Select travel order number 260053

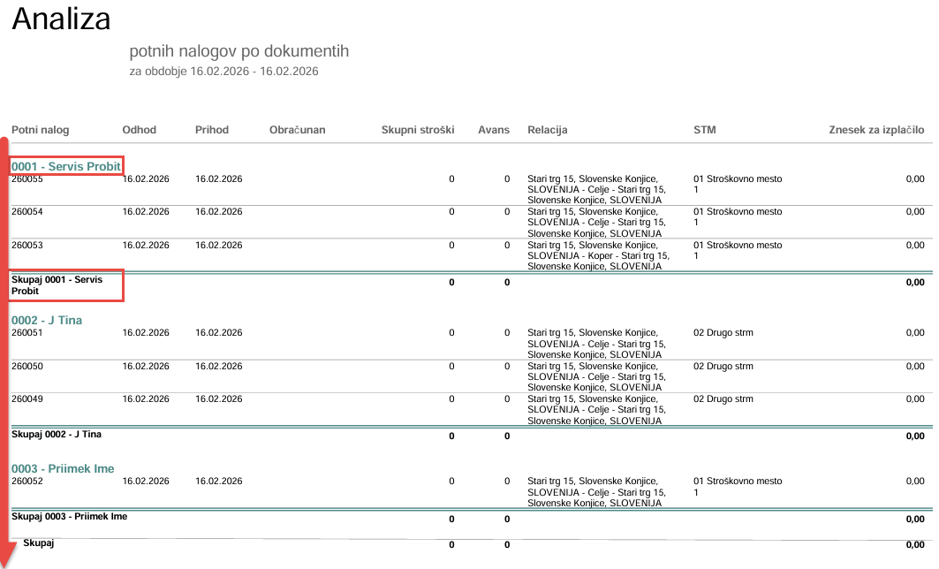27,246
